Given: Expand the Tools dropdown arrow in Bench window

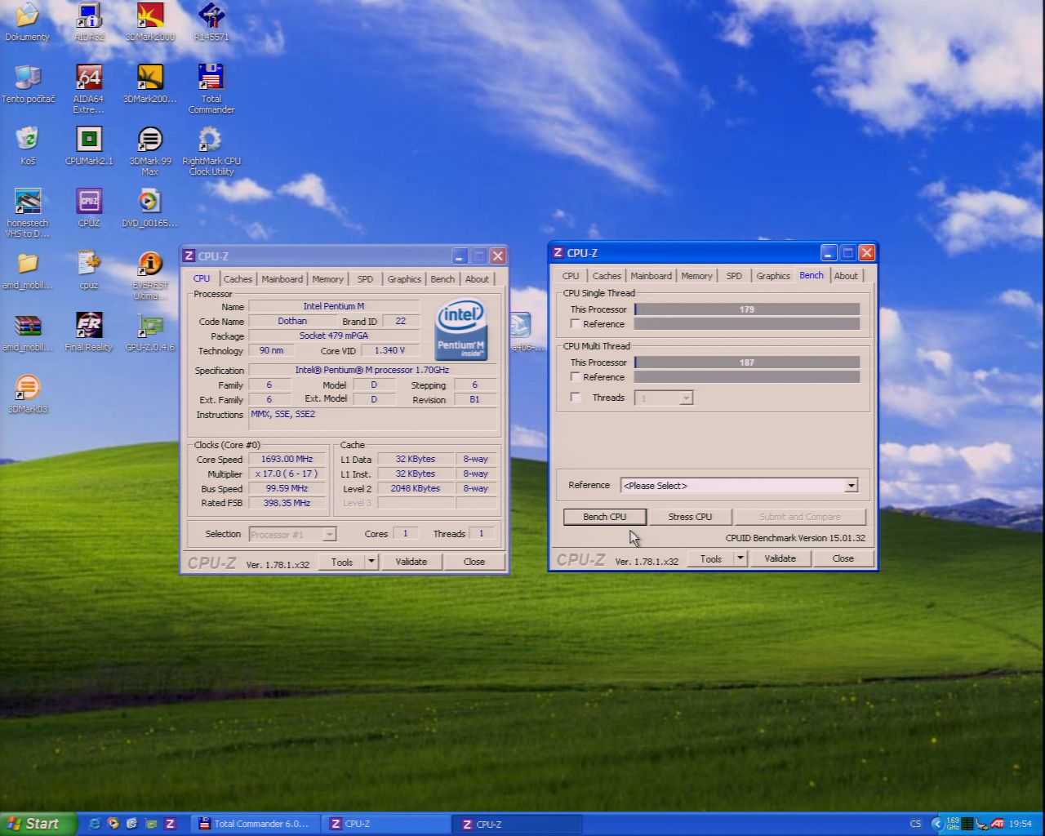Looking at the screenshot, I should tap(740, 558).
